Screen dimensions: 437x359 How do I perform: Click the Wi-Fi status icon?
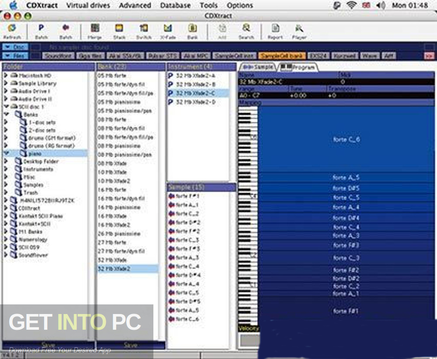(x=352, y=5)
